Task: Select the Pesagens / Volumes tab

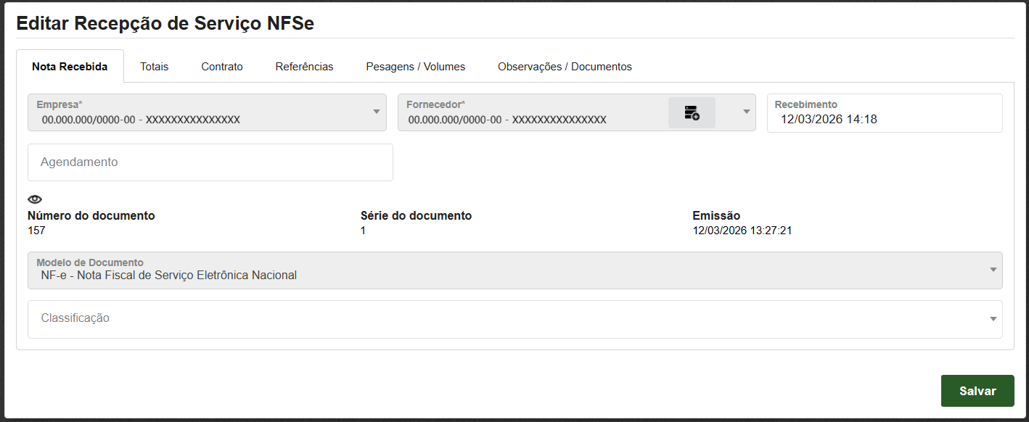Action: coord(415,67)
